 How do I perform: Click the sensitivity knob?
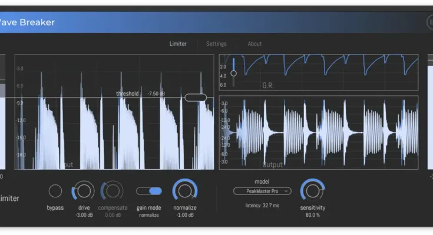pos(312,190)
